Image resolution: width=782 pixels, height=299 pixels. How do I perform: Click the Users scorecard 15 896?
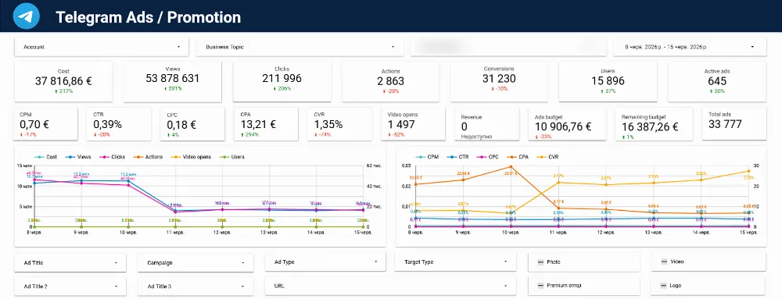click(608, 82)
